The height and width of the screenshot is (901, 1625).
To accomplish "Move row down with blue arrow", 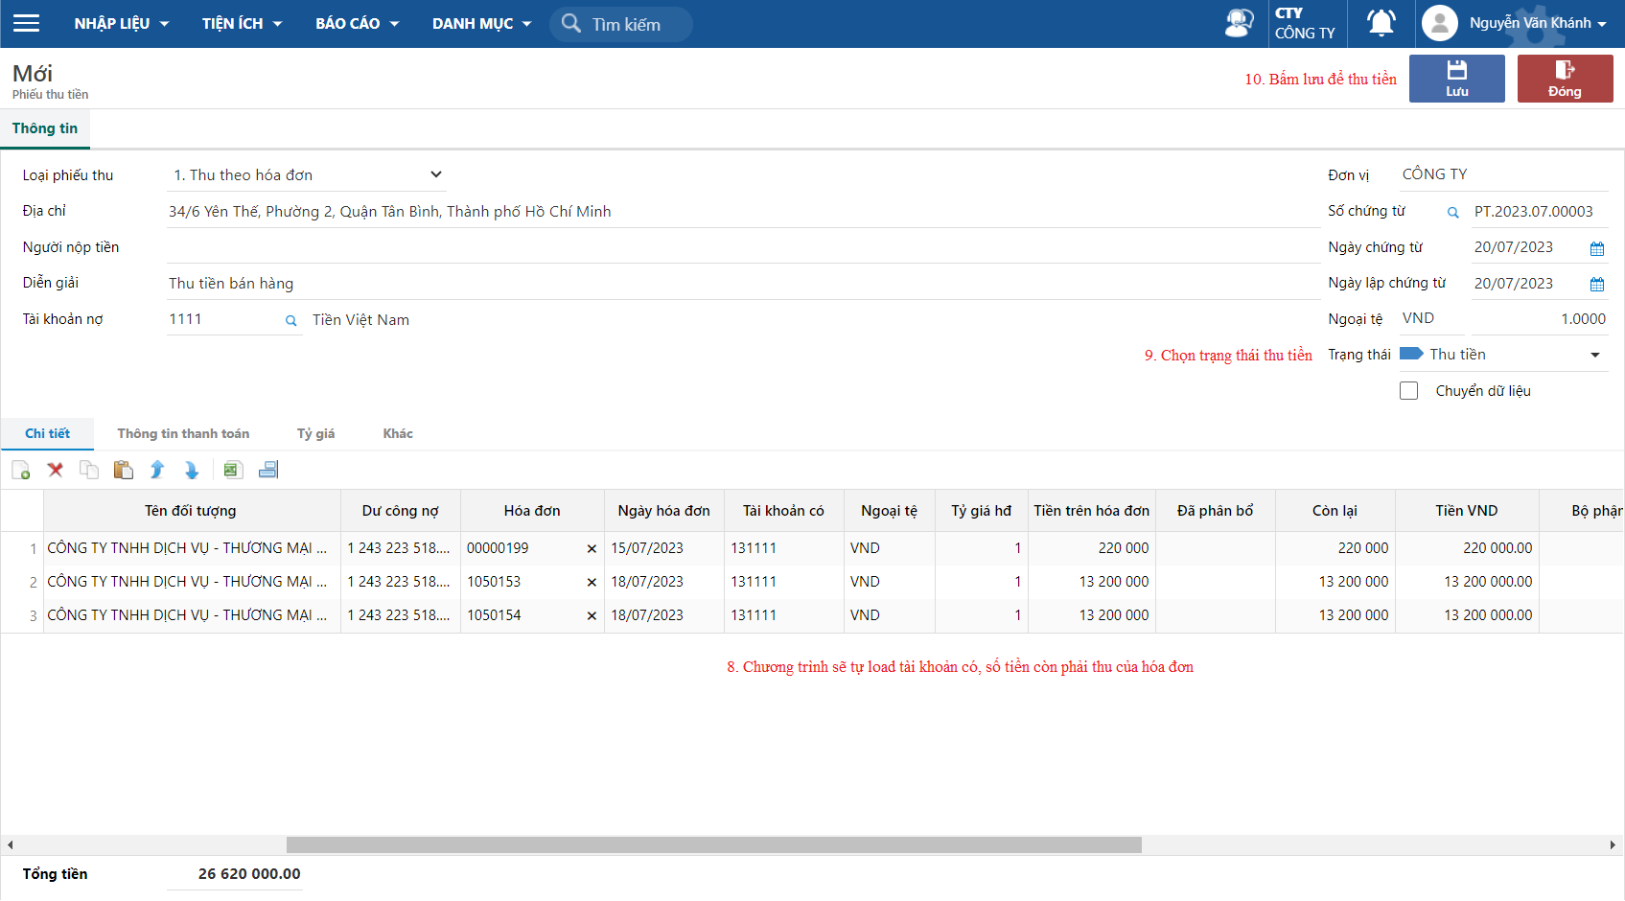I will click(x=192, y=470).
